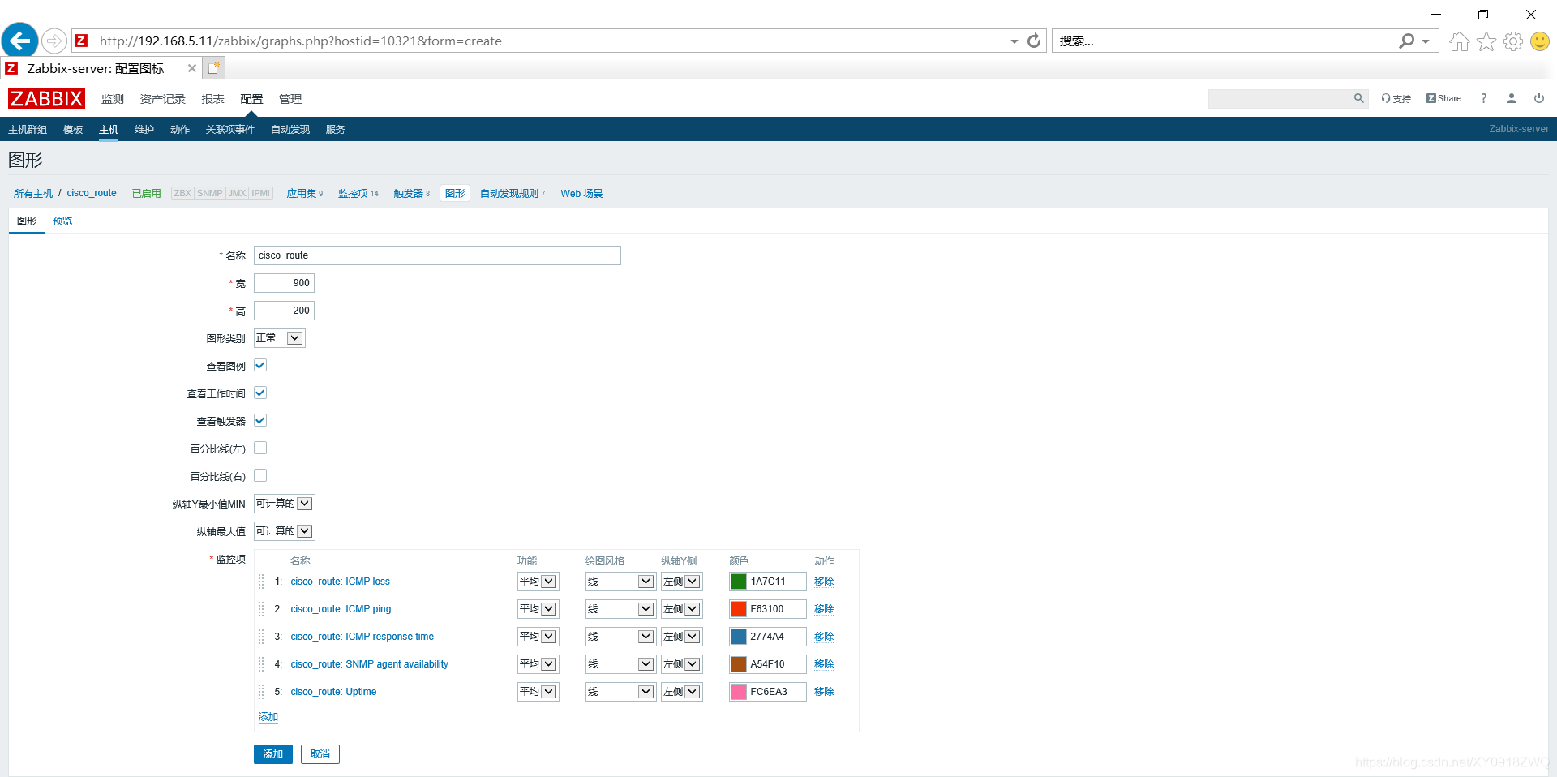Toggle the 查看工作时间 checkbox
Image resolution: width=1557 pixels, height=777 pixels.
[x=260, y=393]
